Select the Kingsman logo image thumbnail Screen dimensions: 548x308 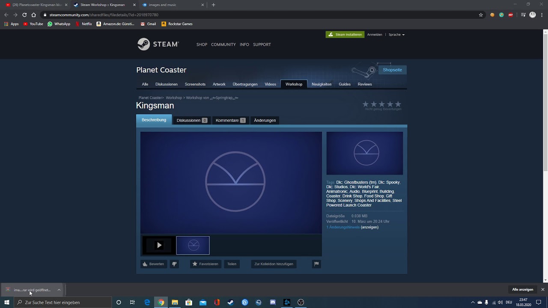pos(193,245)
